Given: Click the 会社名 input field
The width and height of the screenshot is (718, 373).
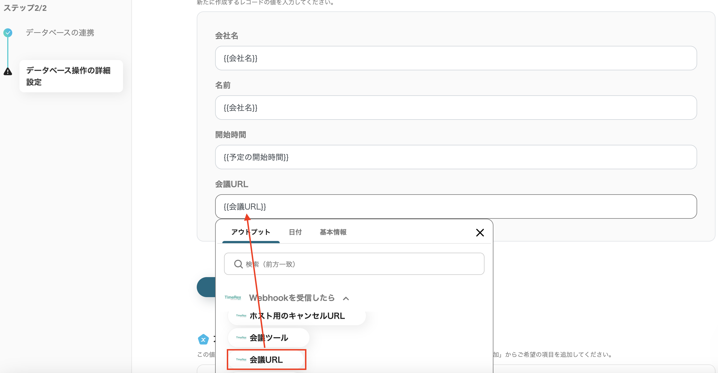Looking at the screenshot, I should pos(456,58).
